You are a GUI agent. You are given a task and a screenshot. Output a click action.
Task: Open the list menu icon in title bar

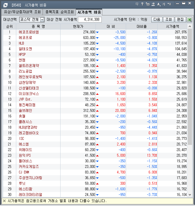[x=169, y=4]
